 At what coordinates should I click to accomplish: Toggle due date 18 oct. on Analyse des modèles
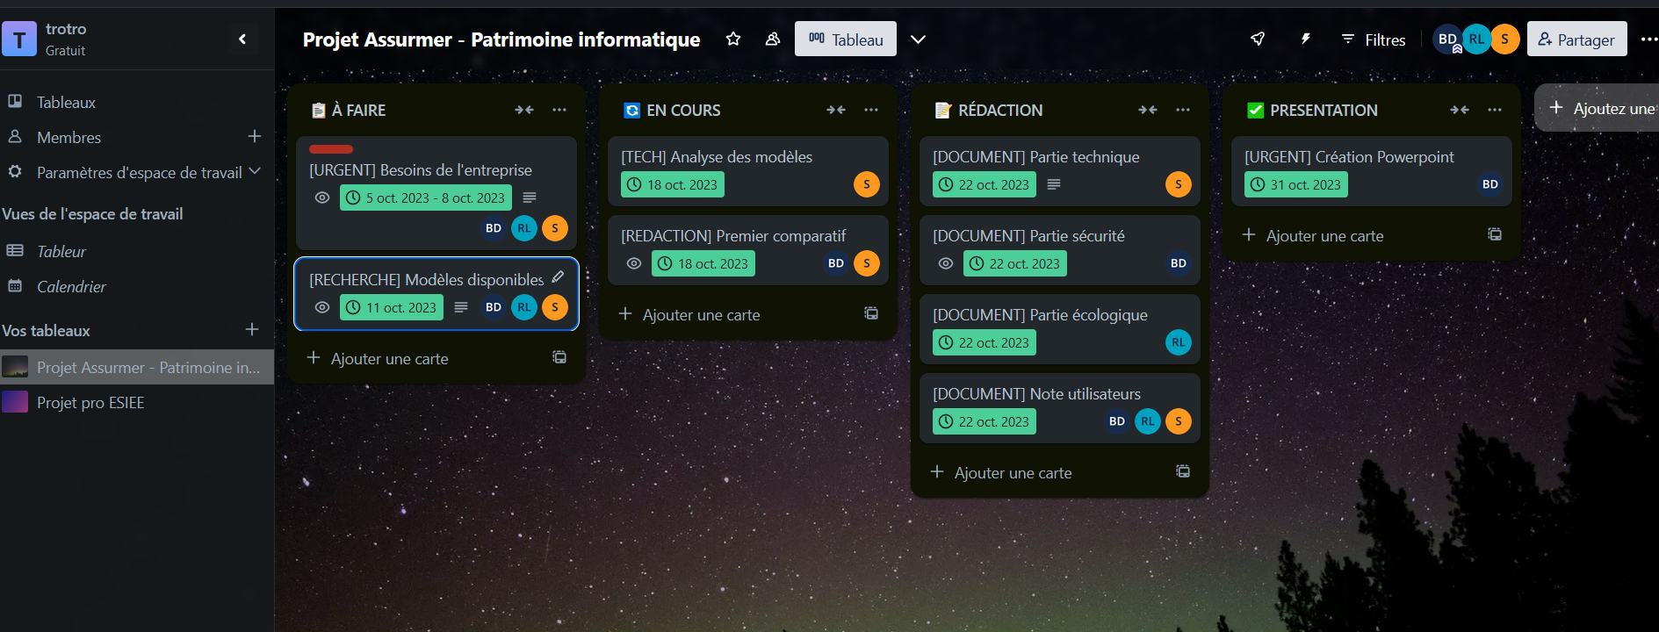673,184
